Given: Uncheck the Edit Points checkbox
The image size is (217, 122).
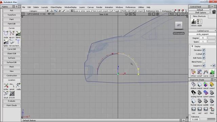Looking at the screenshot, I should click(204, 58).
